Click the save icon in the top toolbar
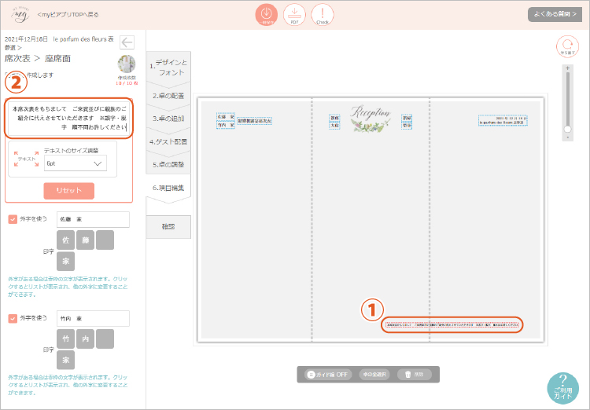The height and width of the screenshot is (410, 590). point(266,14)
